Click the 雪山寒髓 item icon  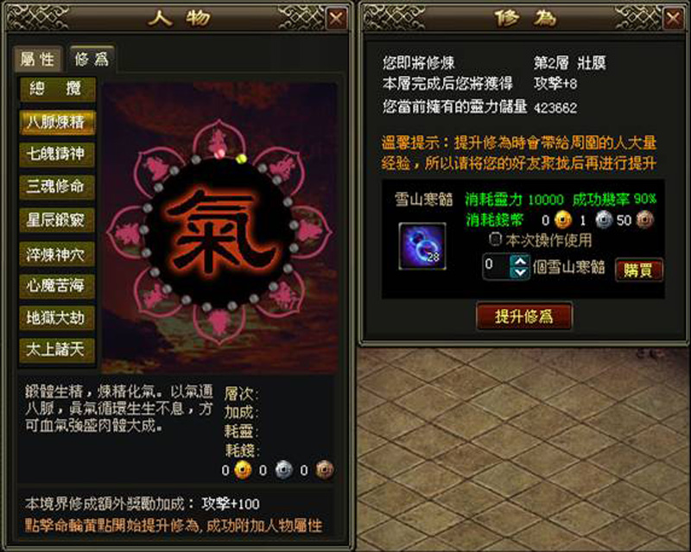click(x=422, y=245)
